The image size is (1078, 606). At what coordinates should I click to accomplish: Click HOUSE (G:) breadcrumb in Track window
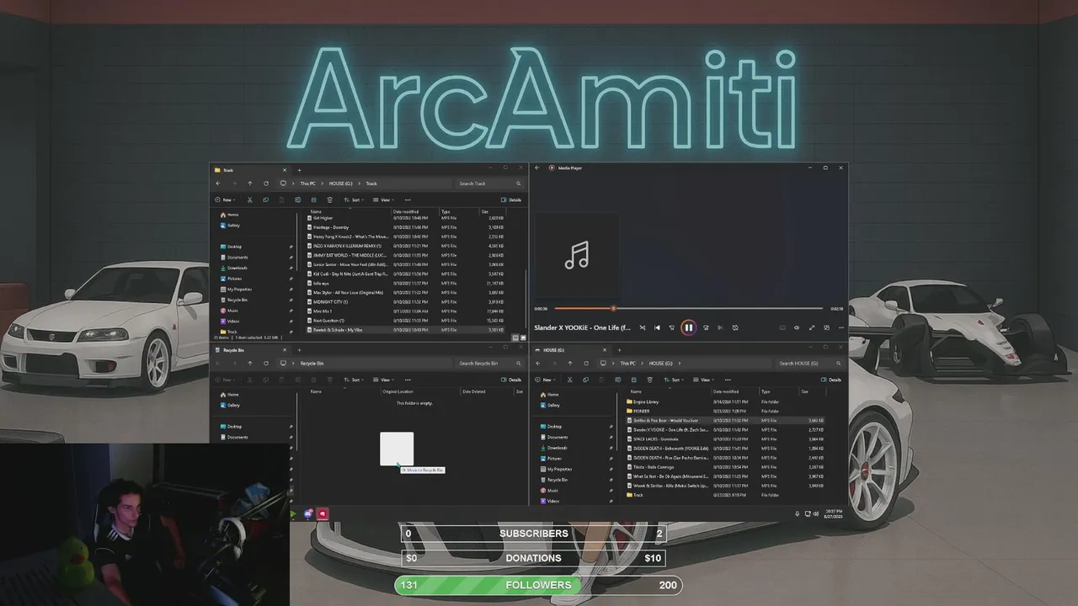pyautogui.click(x=340, y=183)
